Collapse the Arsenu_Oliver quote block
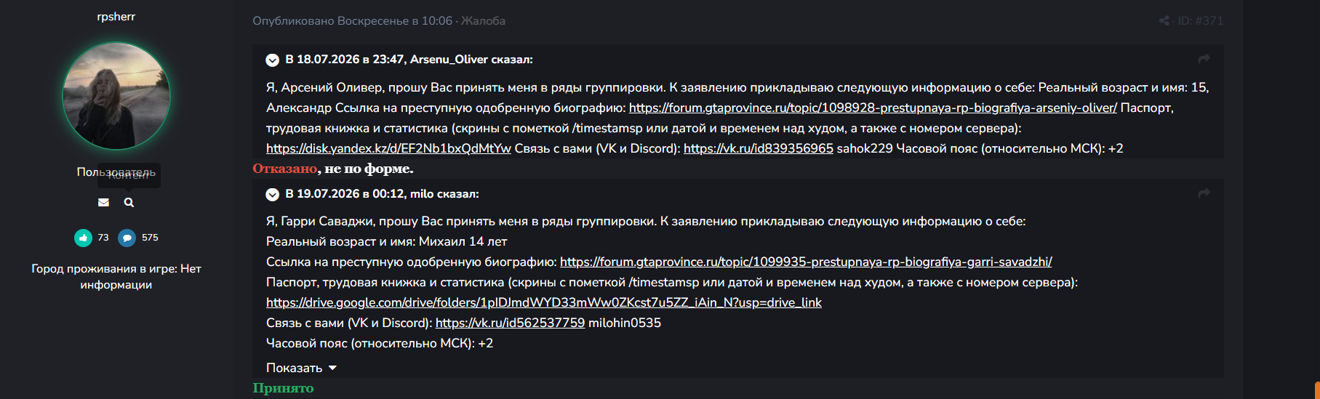This screenshot has height=399, width=1320. [x=273, y=60]
